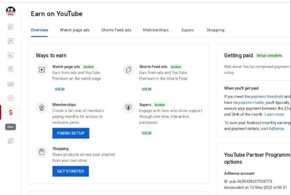Click the Shorts Feed ads icon
Viewport: 291px width, 195px height.
128,70
